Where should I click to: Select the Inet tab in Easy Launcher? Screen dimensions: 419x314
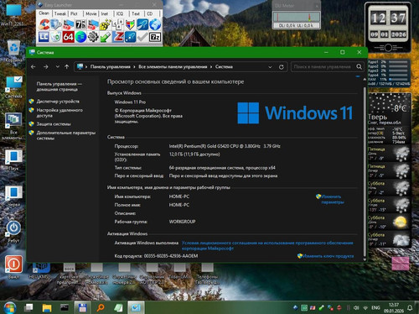tap(105, 13)
